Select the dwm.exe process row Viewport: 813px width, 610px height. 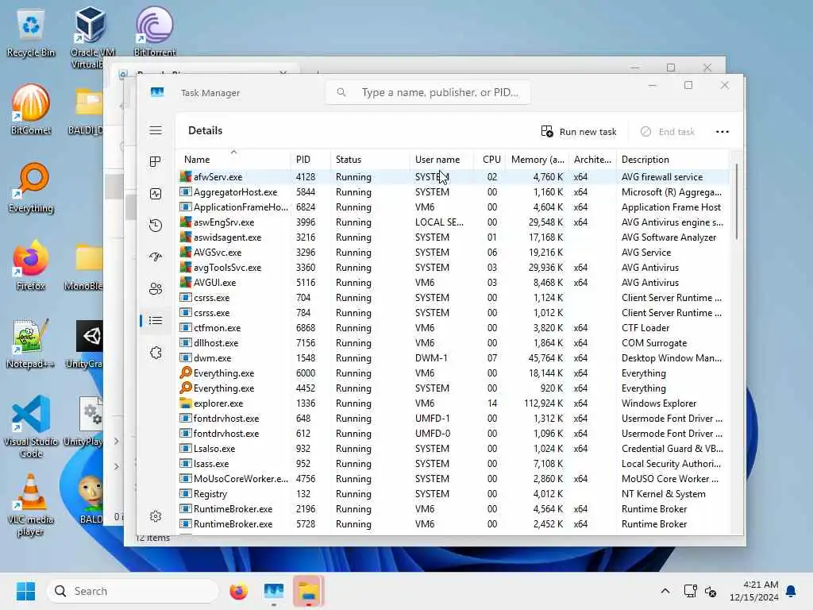point(453,358)
